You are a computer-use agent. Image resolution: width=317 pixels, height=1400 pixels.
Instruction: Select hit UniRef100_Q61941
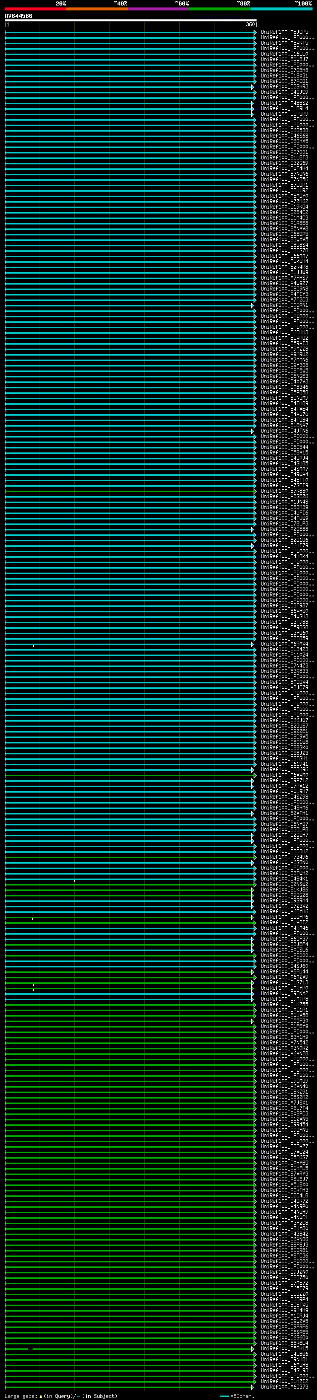point(284,764)
